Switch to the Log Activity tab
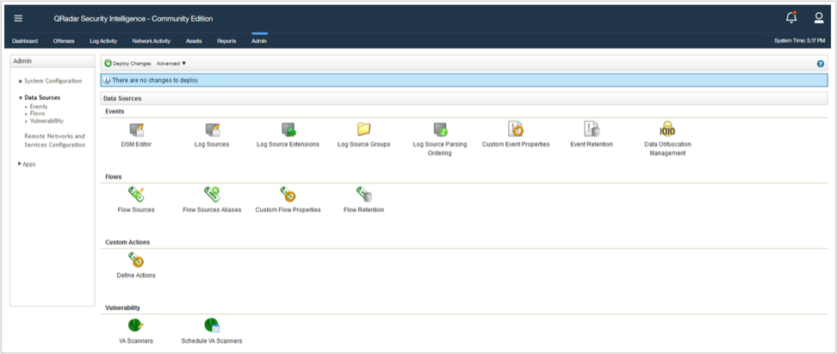The height and width of the screenshot is (354, 837). (102, 40)
